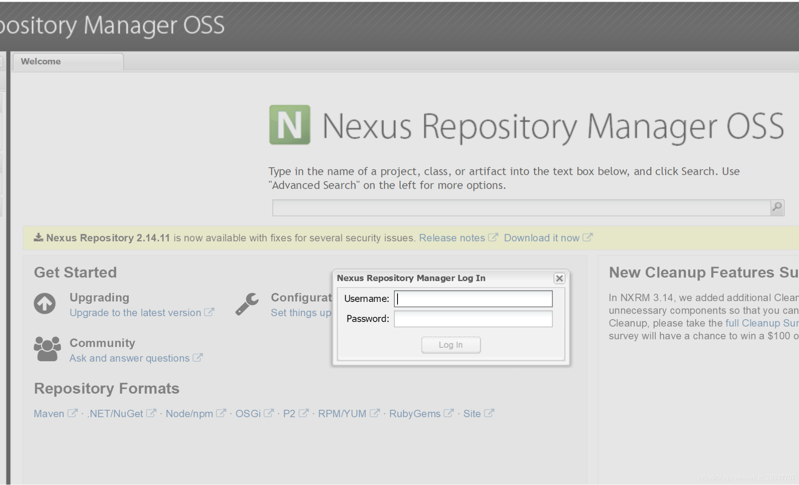799x485 pixels.
Task: Click external link icon beside Release notes
Action: click(x=493, y=237)
